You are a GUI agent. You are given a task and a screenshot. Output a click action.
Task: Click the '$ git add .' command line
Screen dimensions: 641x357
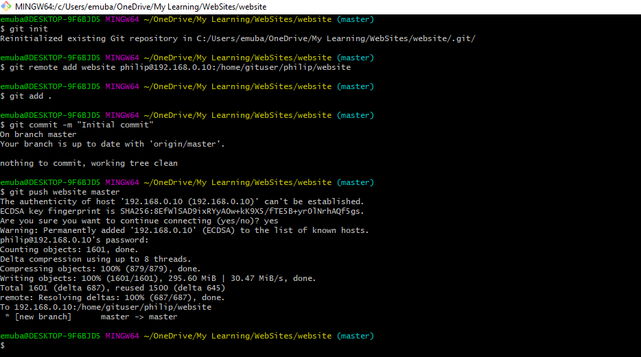pos(26,97)
